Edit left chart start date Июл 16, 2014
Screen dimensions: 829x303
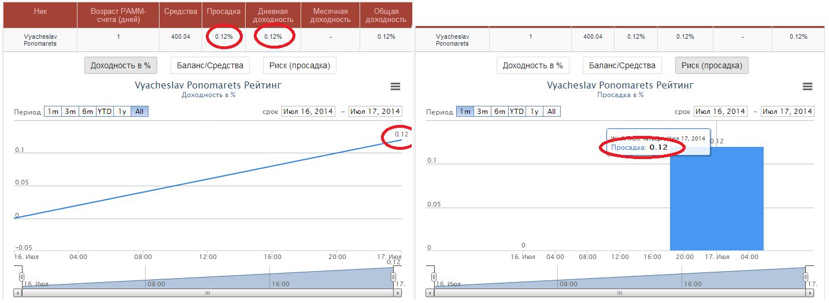(x=308, y=112)
